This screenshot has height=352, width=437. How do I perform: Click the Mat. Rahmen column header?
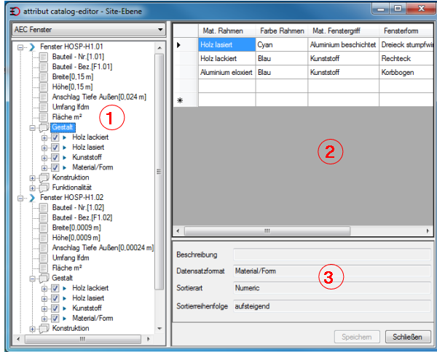[227, 31]
